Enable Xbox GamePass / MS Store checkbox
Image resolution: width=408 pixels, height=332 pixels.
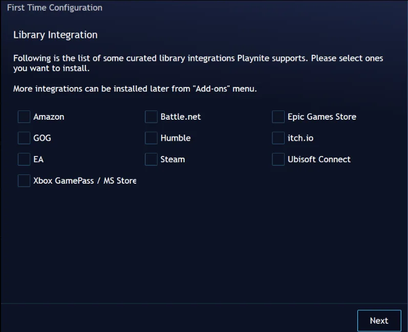(x=24, y=181)
